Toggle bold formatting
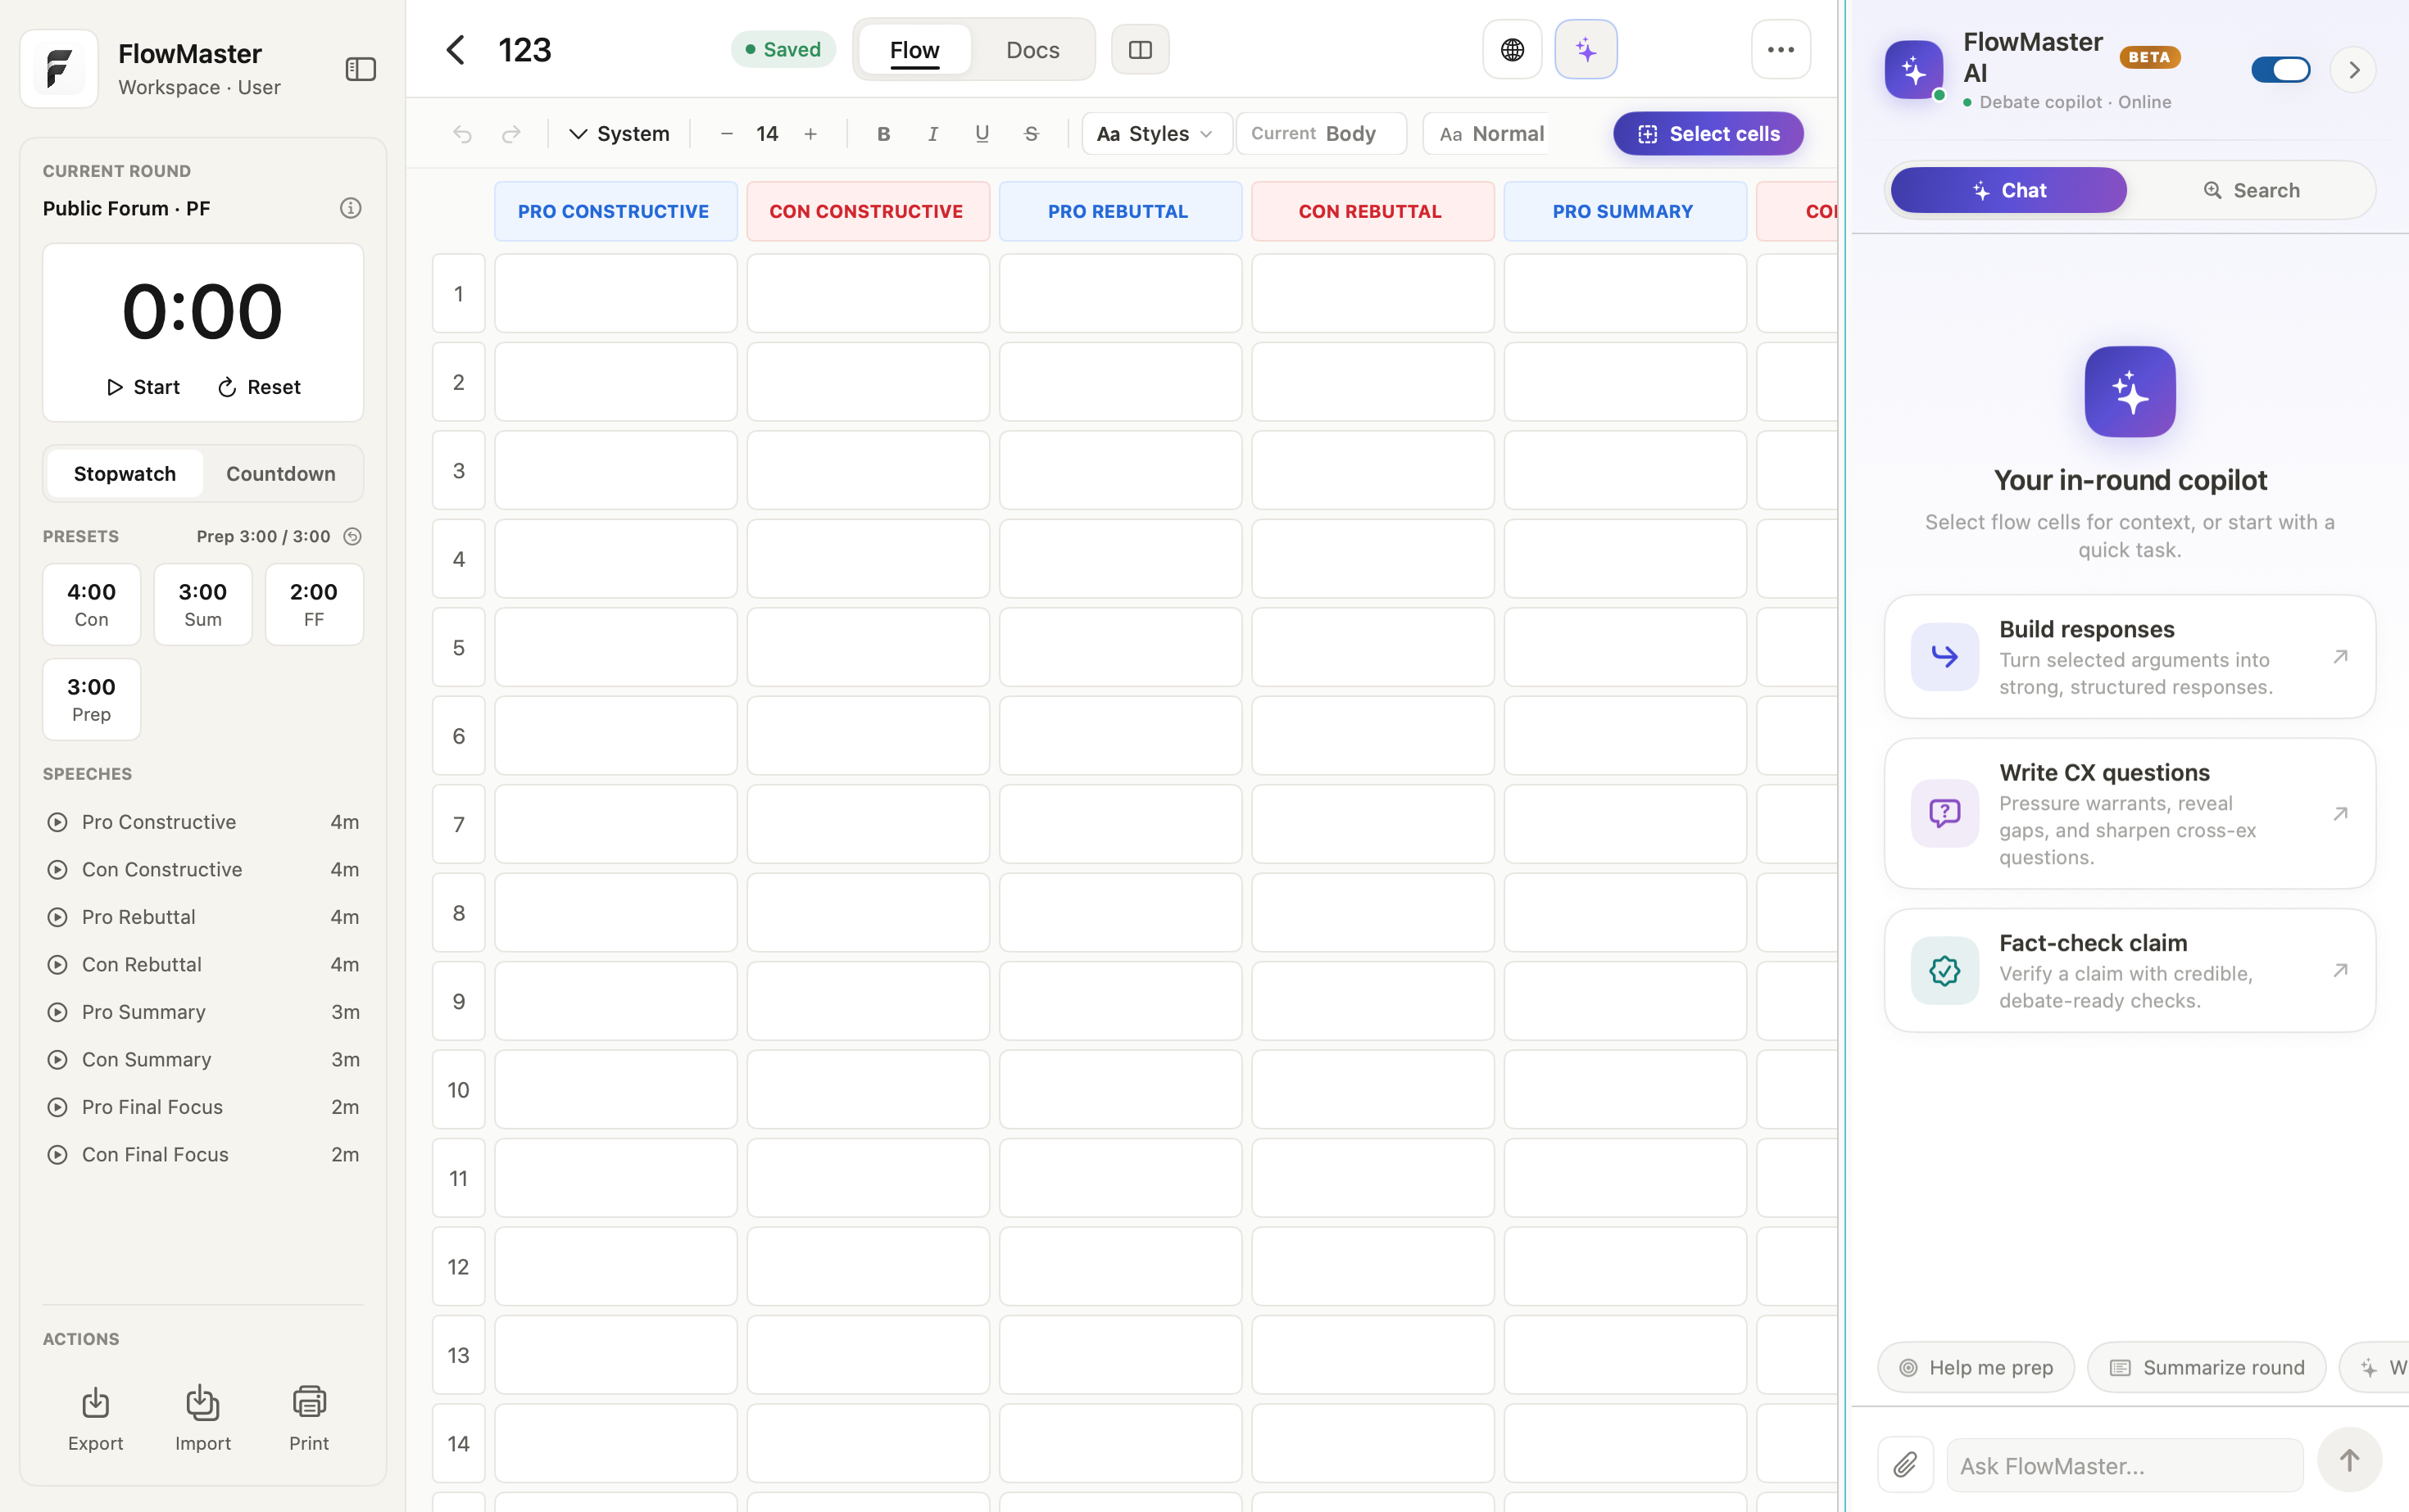2409x1512 pixels. (x=883, y=134)
